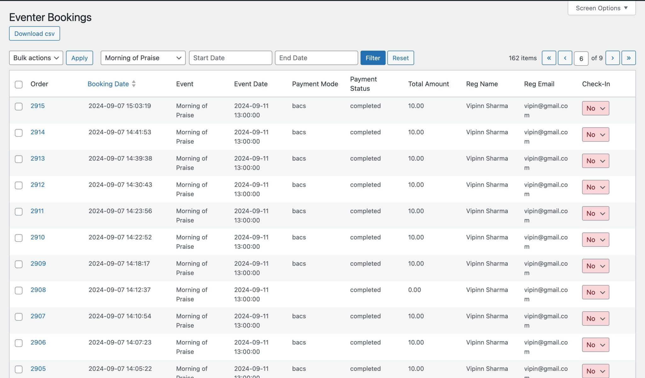This screenshot has width=645, height=378.
Task: Select the checkbox for order 2913
Action: point(19,159)
